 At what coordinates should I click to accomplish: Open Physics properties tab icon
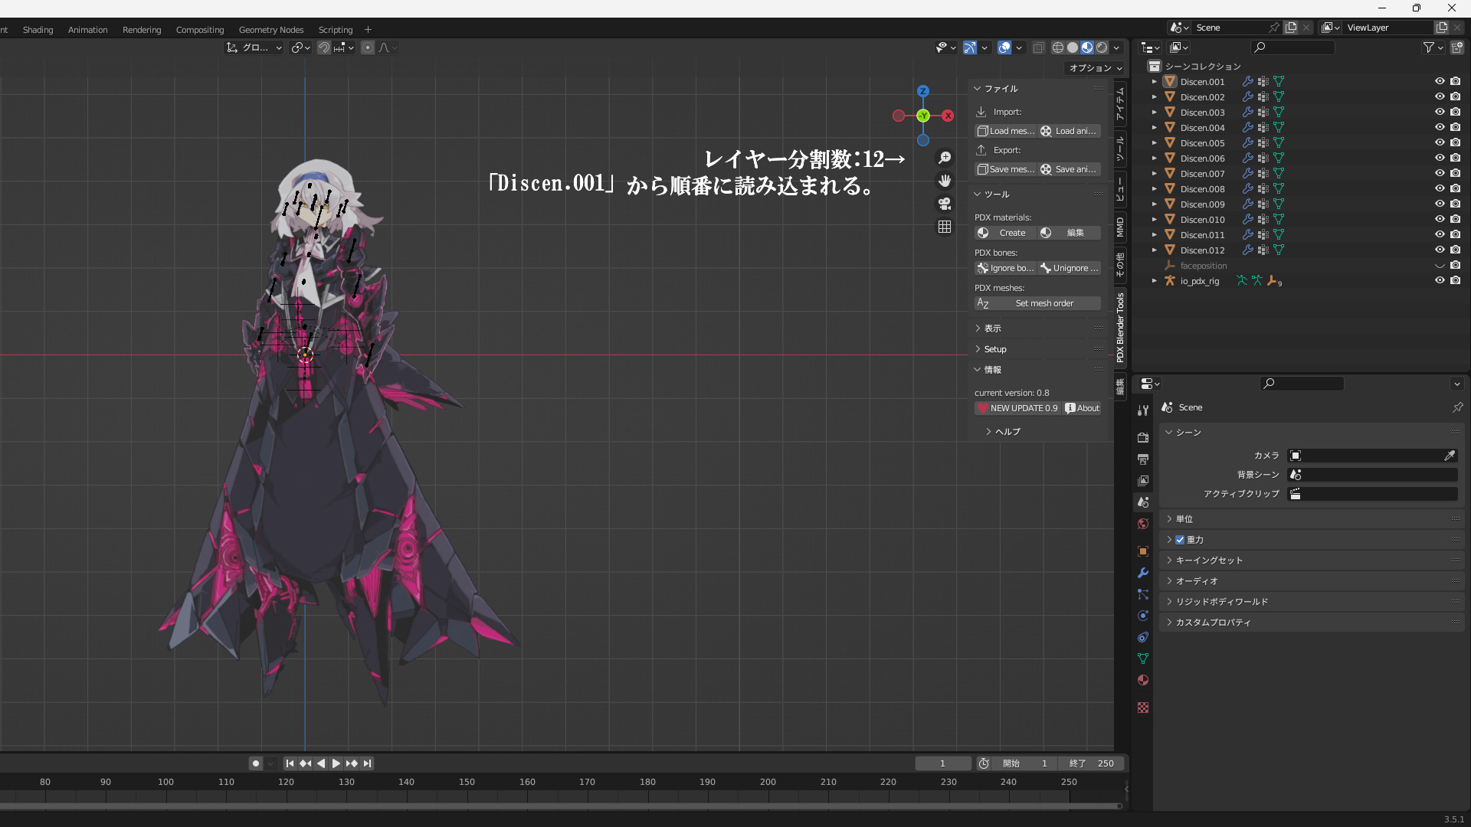pos(1143,616)
